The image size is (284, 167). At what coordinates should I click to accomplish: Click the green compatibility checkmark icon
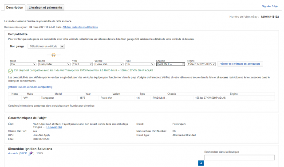pyautogui.click(x=10, y=71)
